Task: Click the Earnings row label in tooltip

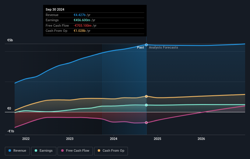Action: [x=52, y=20]
